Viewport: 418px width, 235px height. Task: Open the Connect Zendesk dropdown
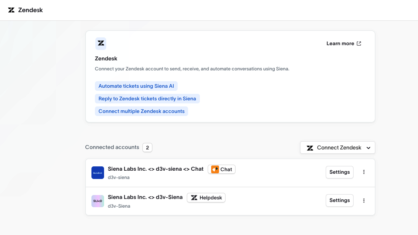point(337,148)
